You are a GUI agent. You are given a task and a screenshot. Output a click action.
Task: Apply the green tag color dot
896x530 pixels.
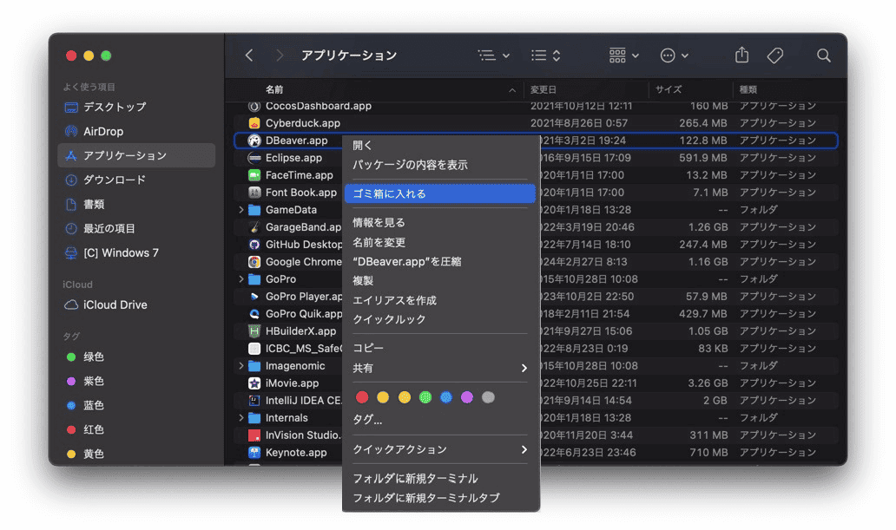coord(425,397)
